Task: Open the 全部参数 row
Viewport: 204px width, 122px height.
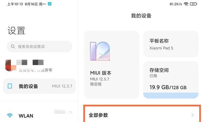Action: tap(141, 115)
